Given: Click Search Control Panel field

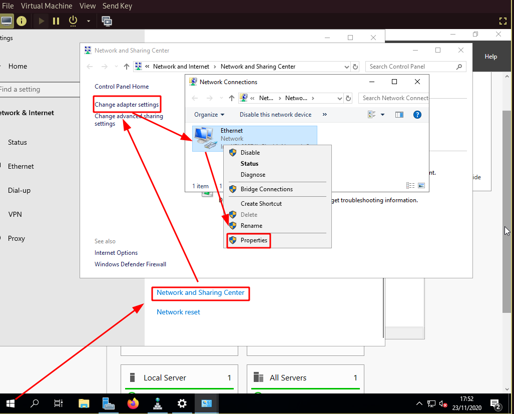Looking at the screenshot, I should pos(415,67).
